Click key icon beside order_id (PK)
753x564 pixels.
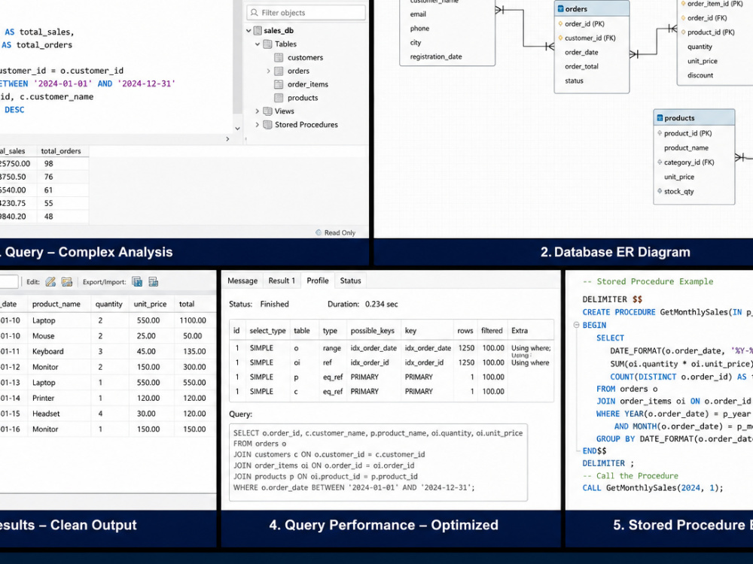pos(560,23)
